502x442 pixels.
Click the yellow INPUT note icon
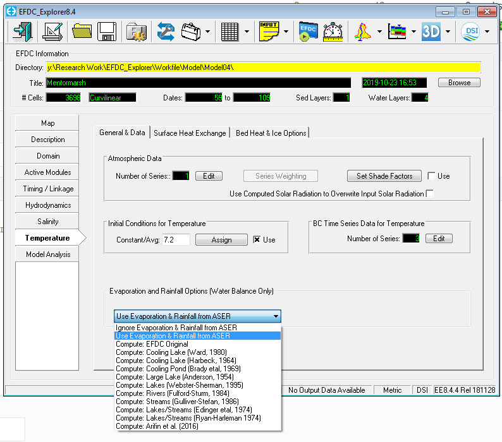269,32
